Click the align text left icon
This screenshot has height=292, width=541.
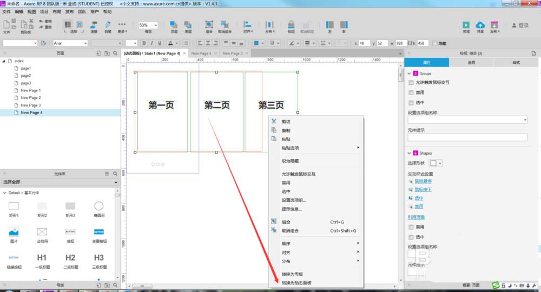pos(200,43)
